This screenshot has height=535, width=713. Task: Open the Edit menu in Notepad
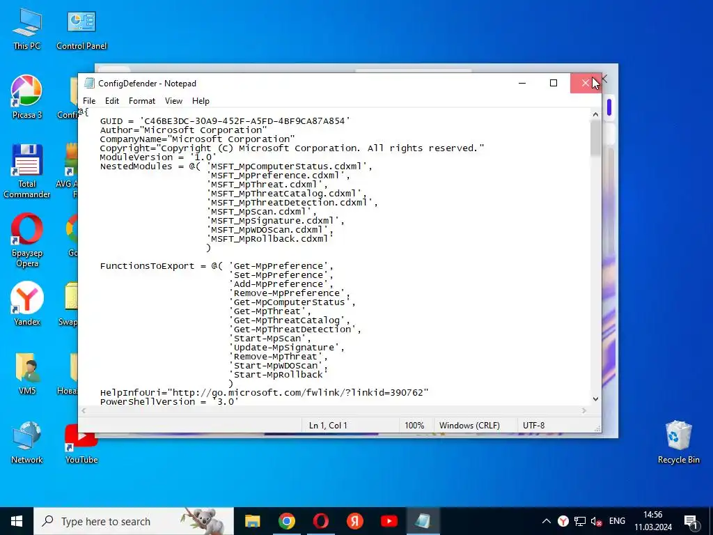click(x=112, y=101)
